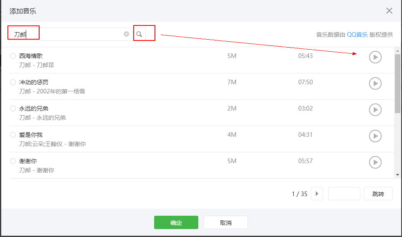Go to next page of results
402x237 pixels.
[317, 194]
